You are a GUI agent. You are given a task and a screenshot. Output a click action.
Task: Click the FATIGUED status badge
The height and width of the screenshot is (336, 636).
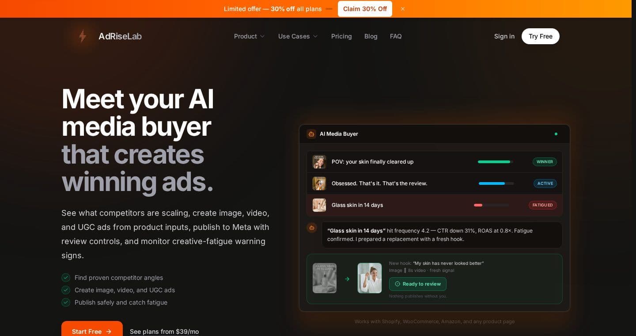coord(543,205)
